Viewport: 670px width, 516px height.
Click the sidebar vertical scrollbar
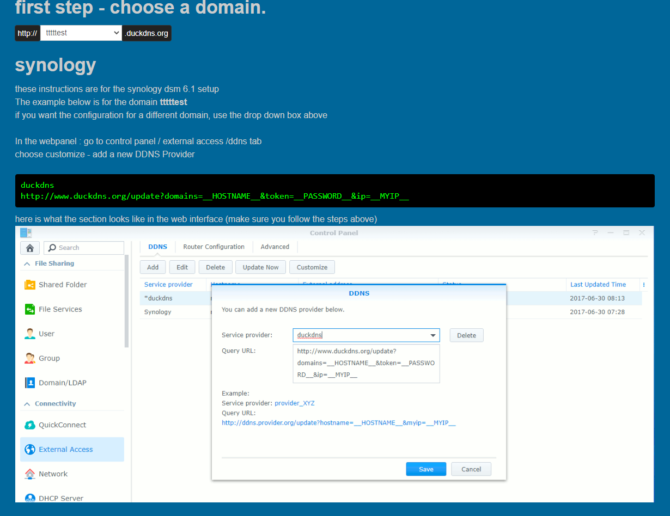(x=127, y=301)
